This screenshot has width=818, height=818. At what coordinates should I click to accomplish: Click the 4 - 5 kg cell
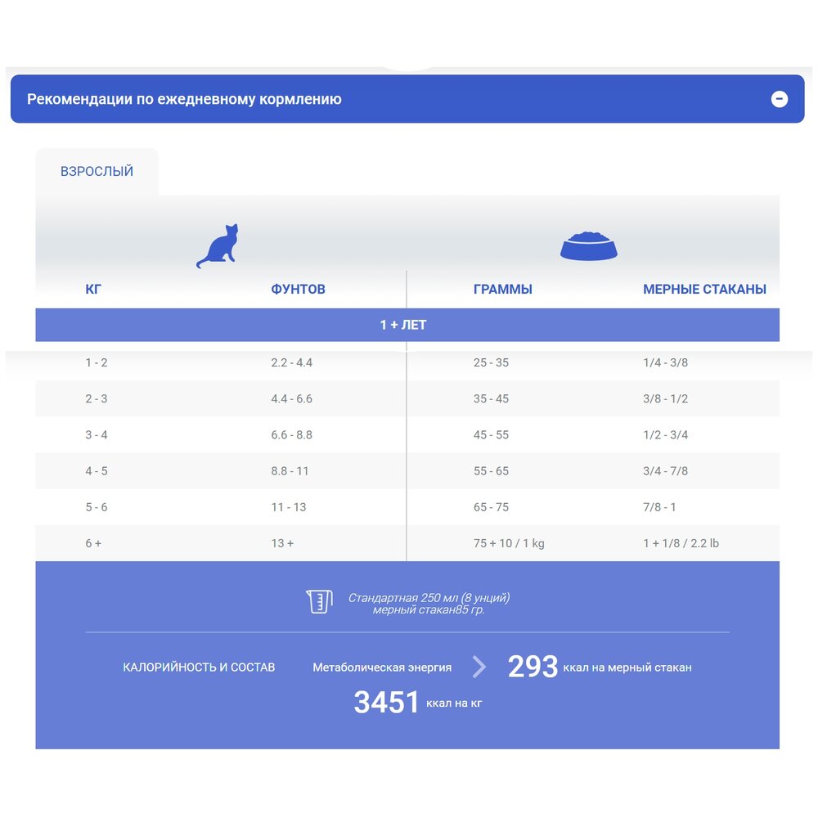(x=97, y=471)
